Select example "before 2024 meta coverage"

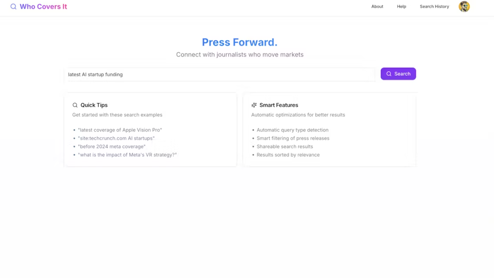[x=112, y=146]
